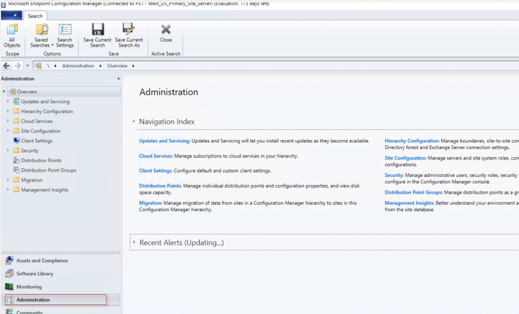Select Updates and Servicing tree node
Screen dimensions: 519x314
click(45, 101)
